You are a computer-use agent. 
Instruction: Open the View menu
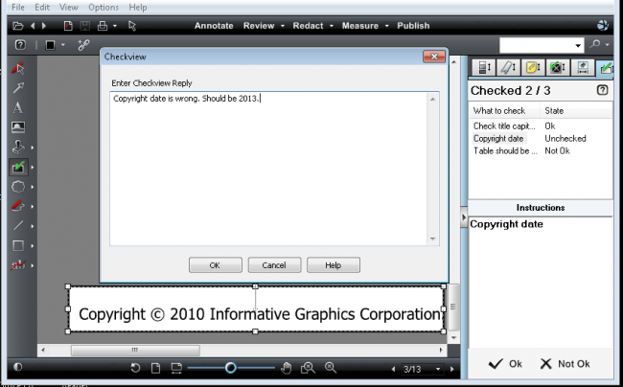pos(69,7)
